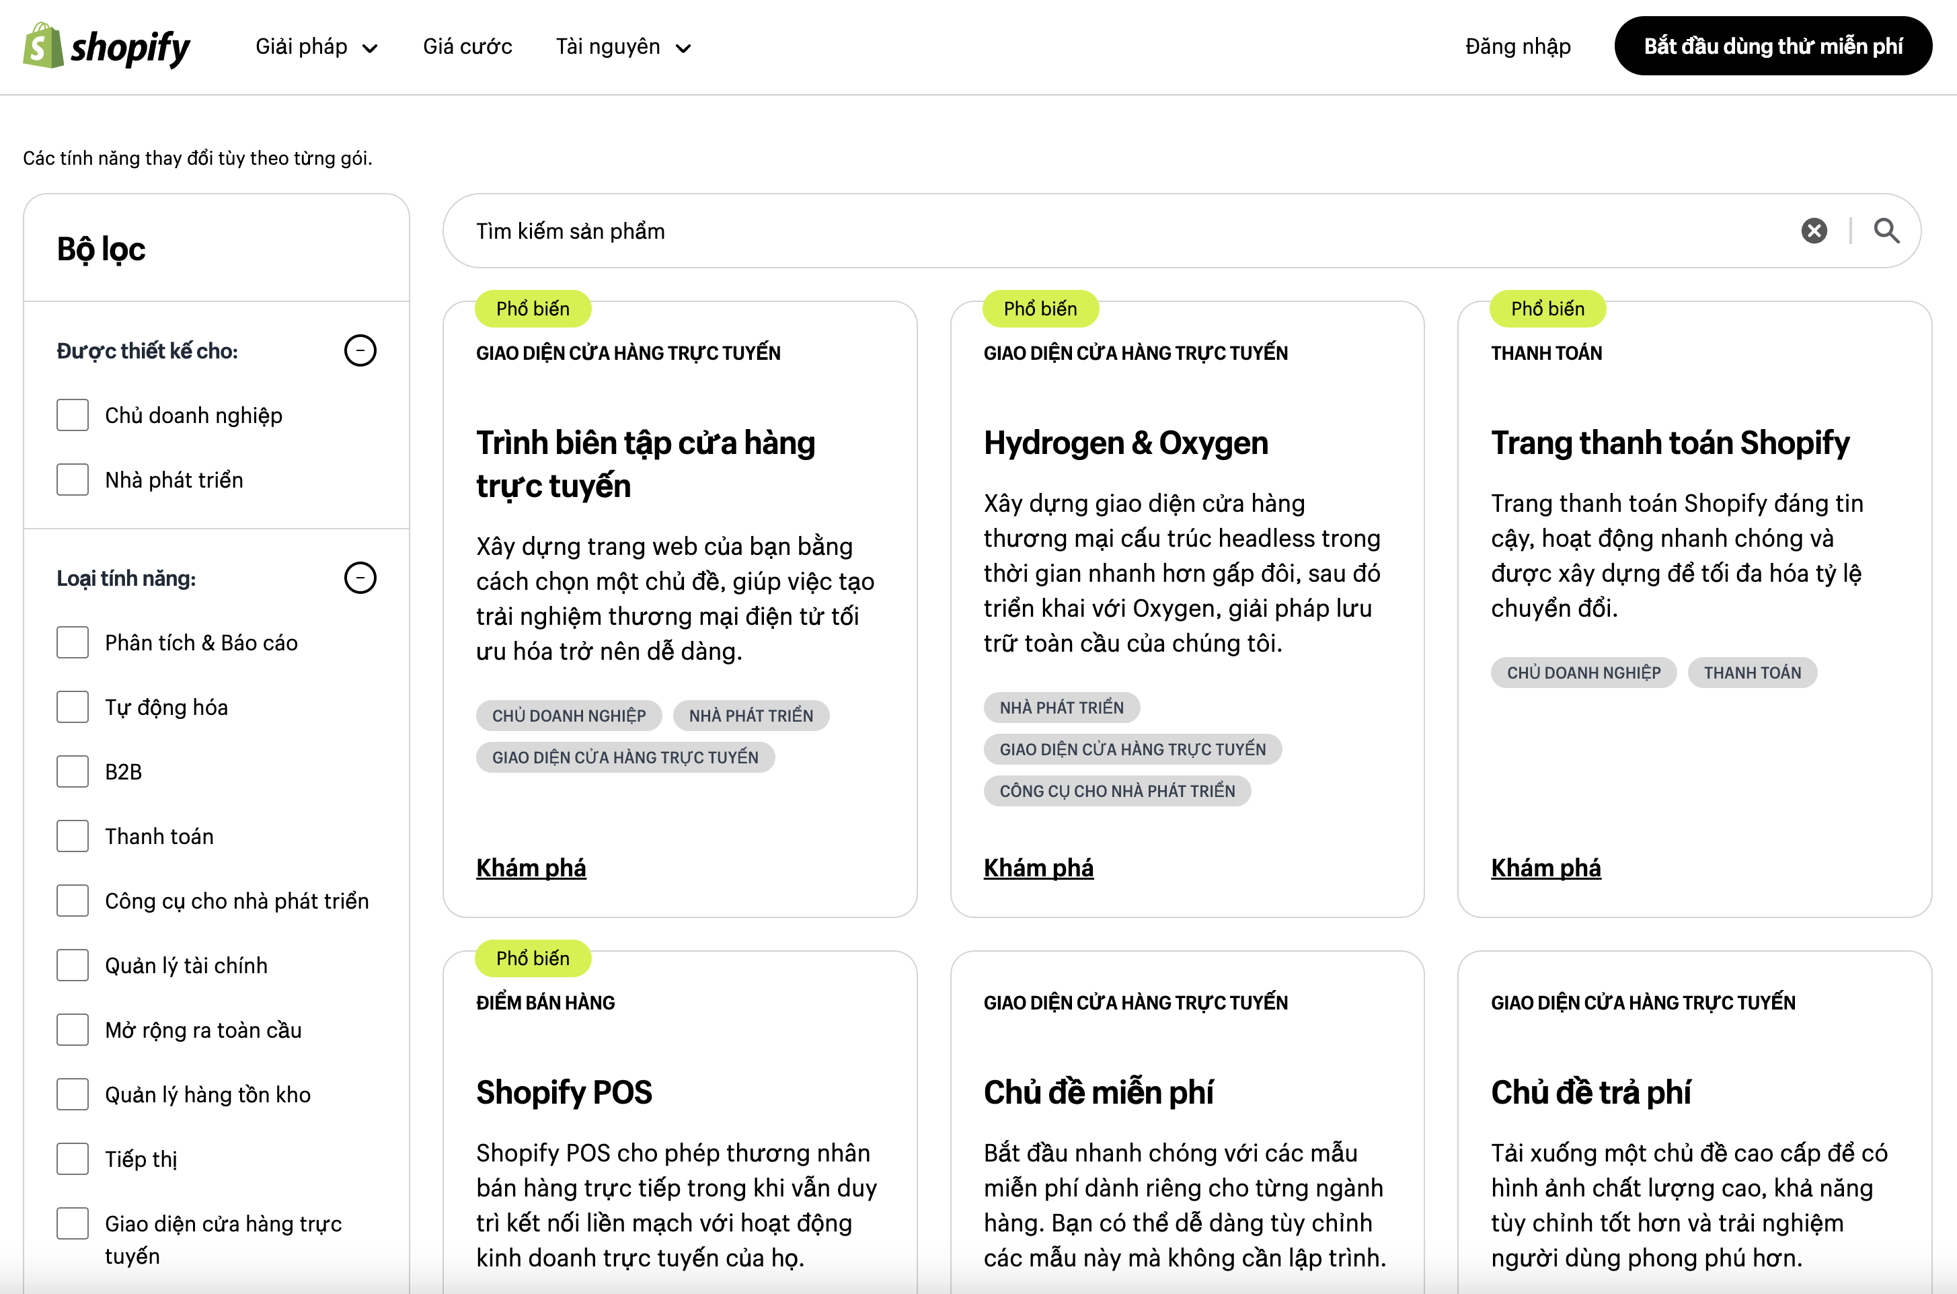1957x1294 pixels.
Task: Tick 'Mở rộng ra toàn cầu' checkbox
Action: [73, 1030]
